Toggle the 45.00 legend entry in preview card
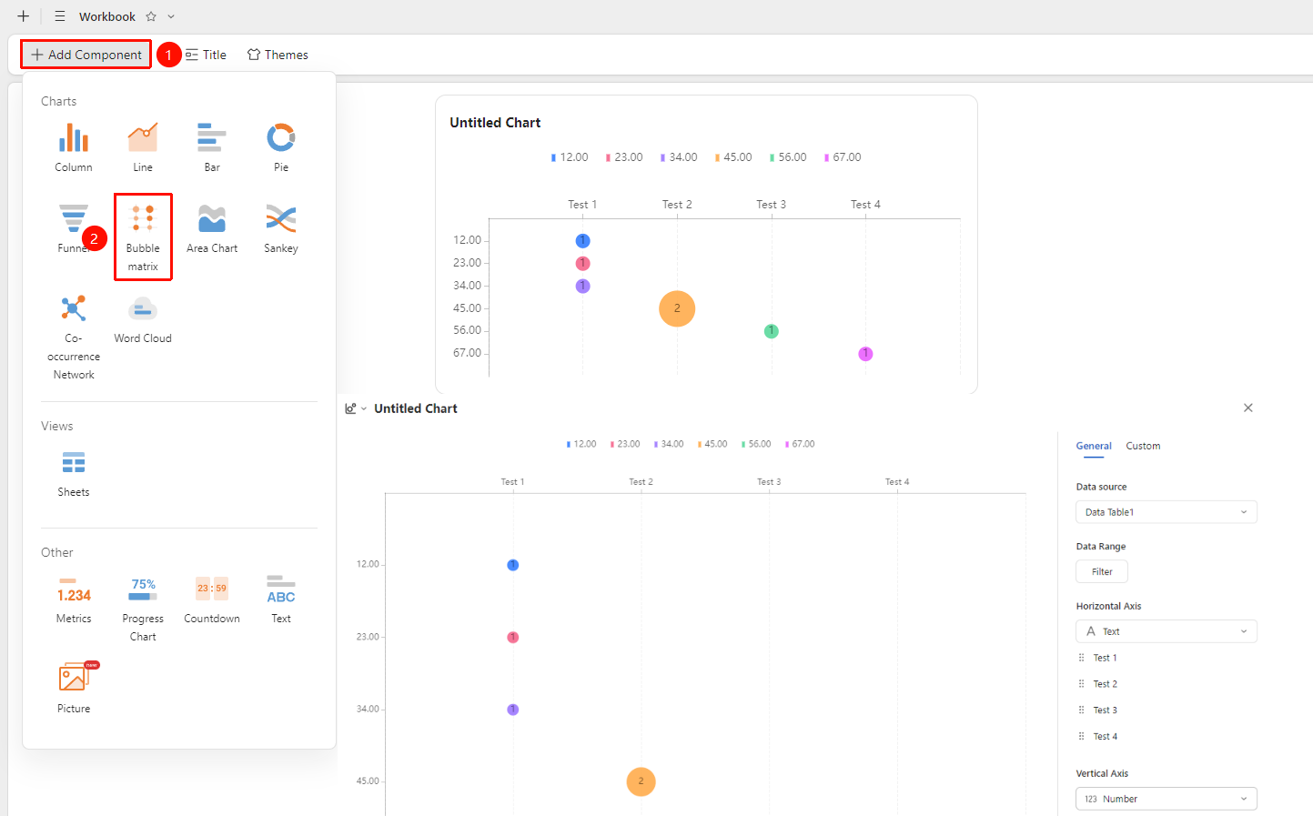Image resolution: width=1313 pixels, height=816 pixels. (x=733, y=157)
